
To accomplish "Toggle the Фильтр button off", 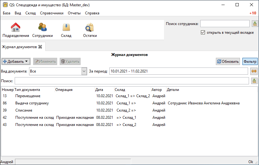I will tap(250, 62).
